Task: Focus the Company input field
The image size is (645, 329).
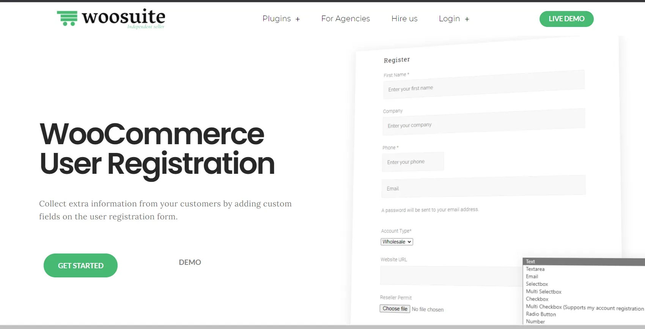Action: (x=484, y=122)
